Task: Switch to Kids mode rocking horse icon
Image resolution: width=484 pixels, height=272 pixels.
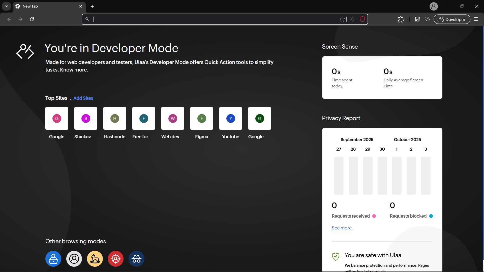Action: point(95,259)
